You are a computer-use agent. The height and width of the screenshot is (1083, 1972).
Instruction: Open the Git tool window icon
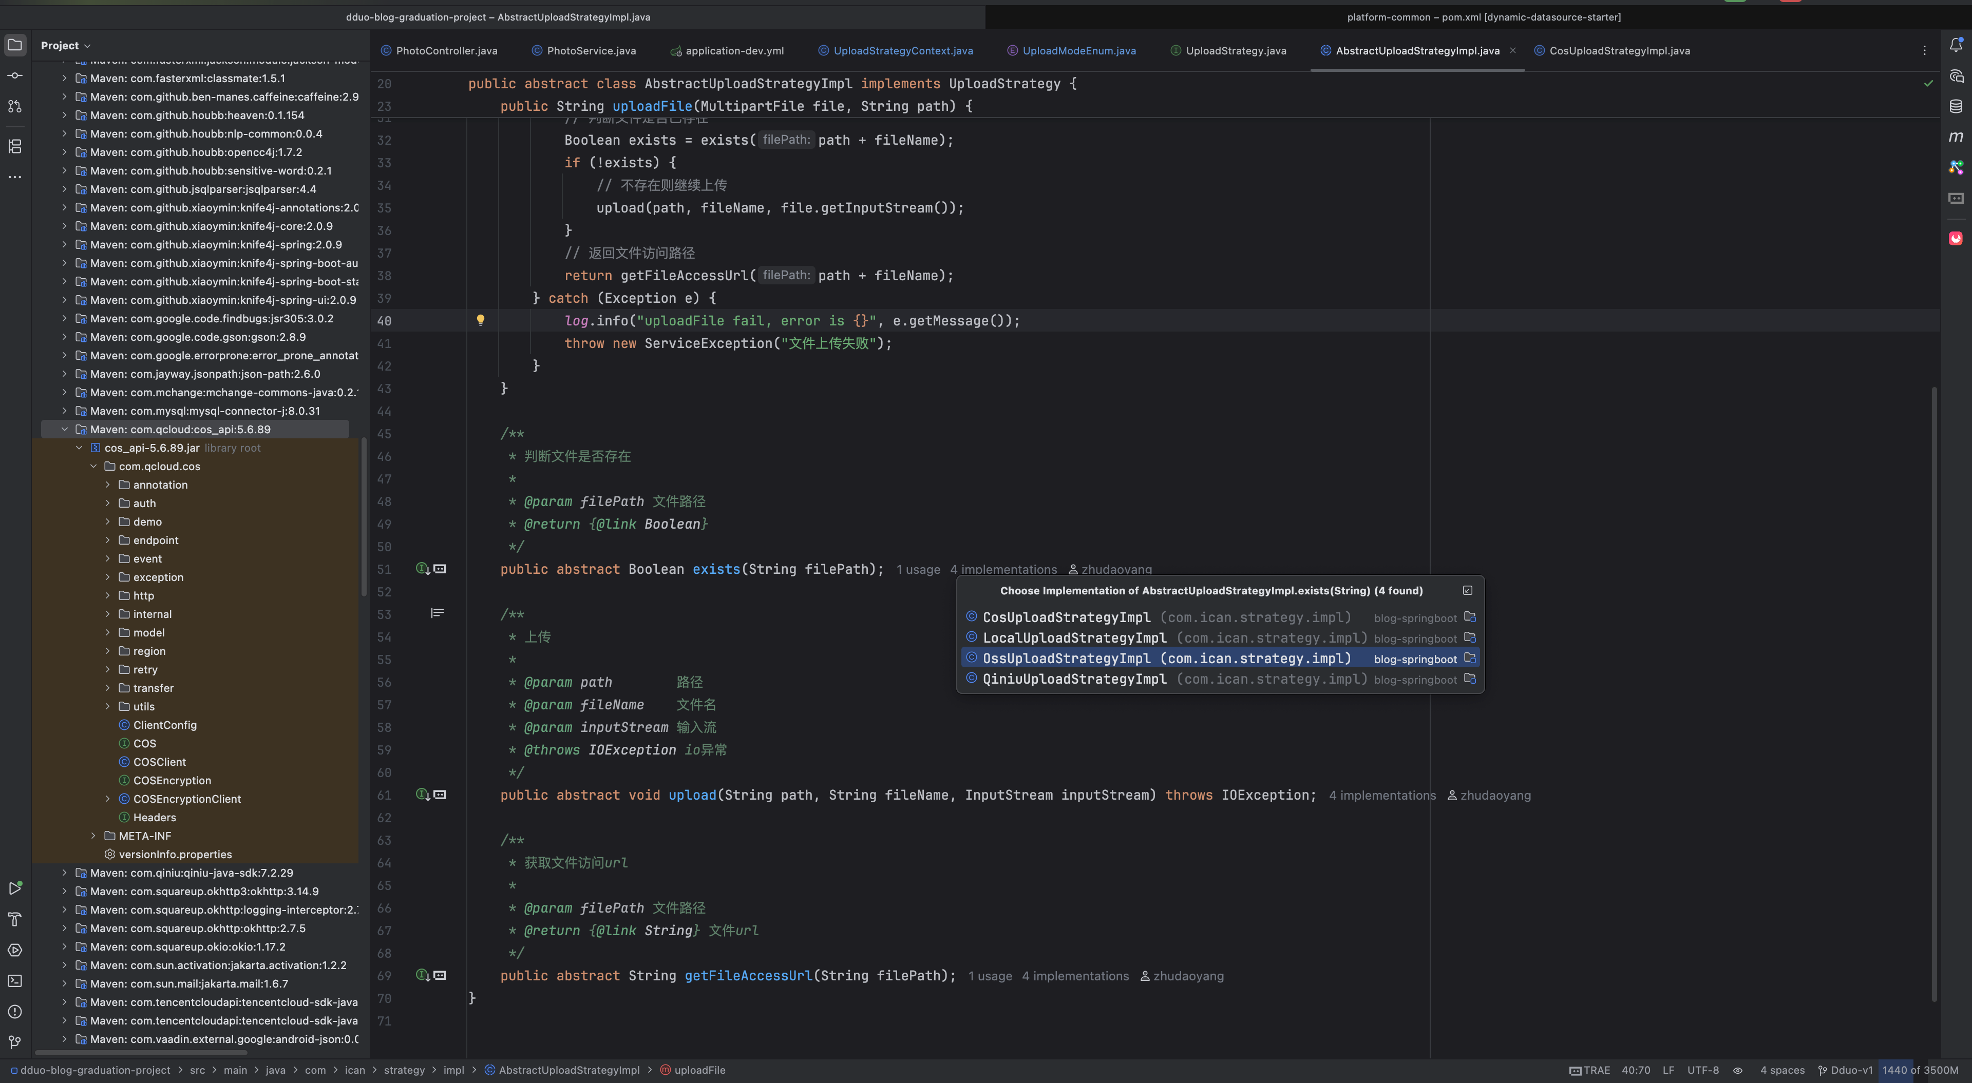coord(14,1041)
